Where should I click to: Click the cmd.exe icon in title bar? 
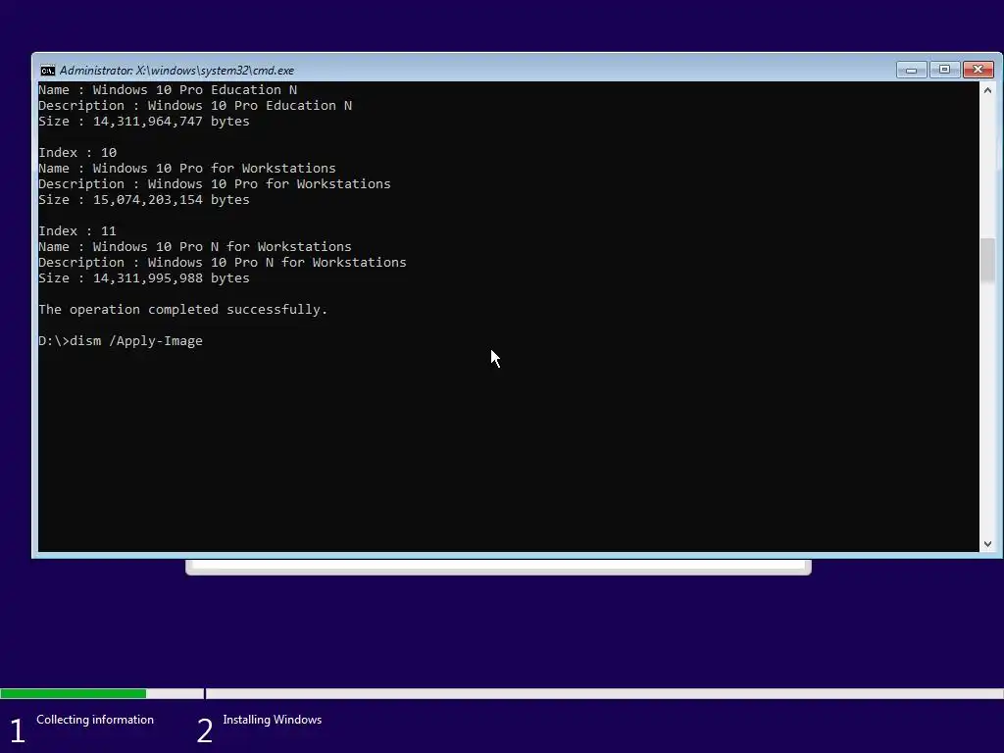pos(47,71)
